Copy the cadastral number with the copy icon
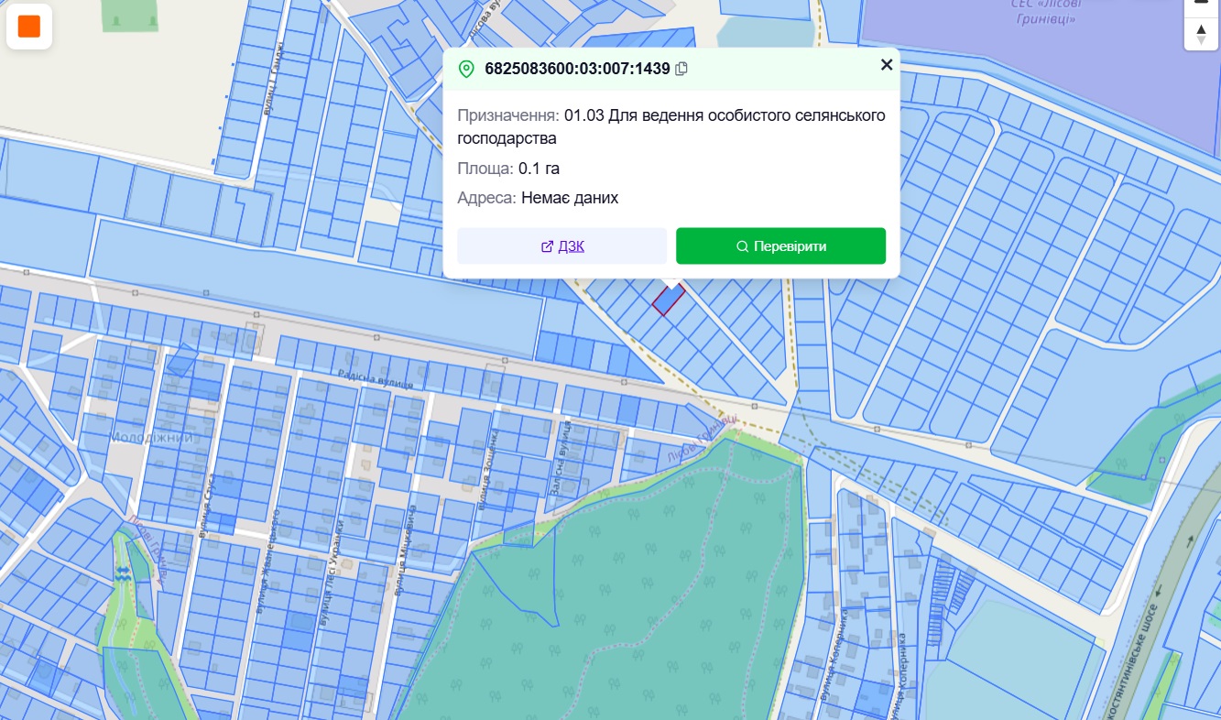The image size is (1221, 720). [x=681, y=69]
